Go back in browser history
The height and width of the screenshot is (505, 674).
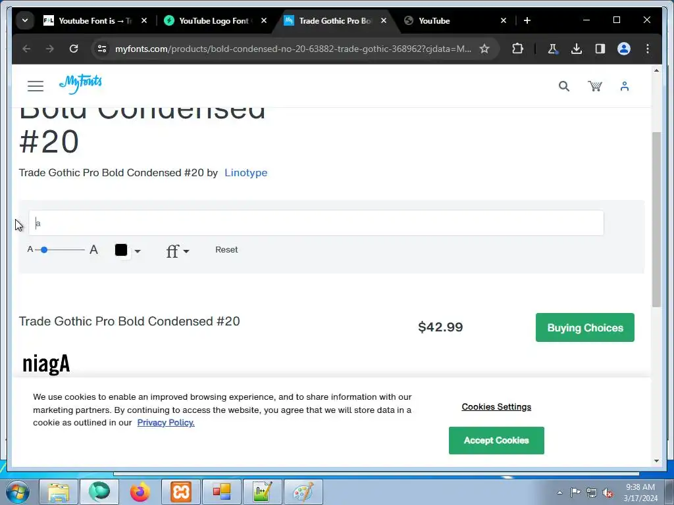pyautogui.click(x=26, y=49)
